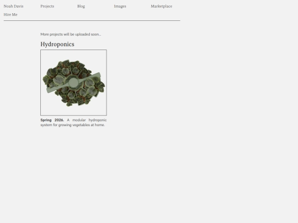Open the Hire Me page

tap(10, 15)
